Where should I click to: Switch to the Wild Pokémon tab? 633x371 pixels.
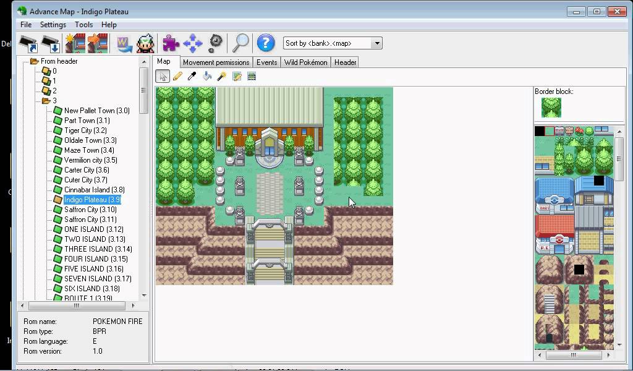click(305, 62)
